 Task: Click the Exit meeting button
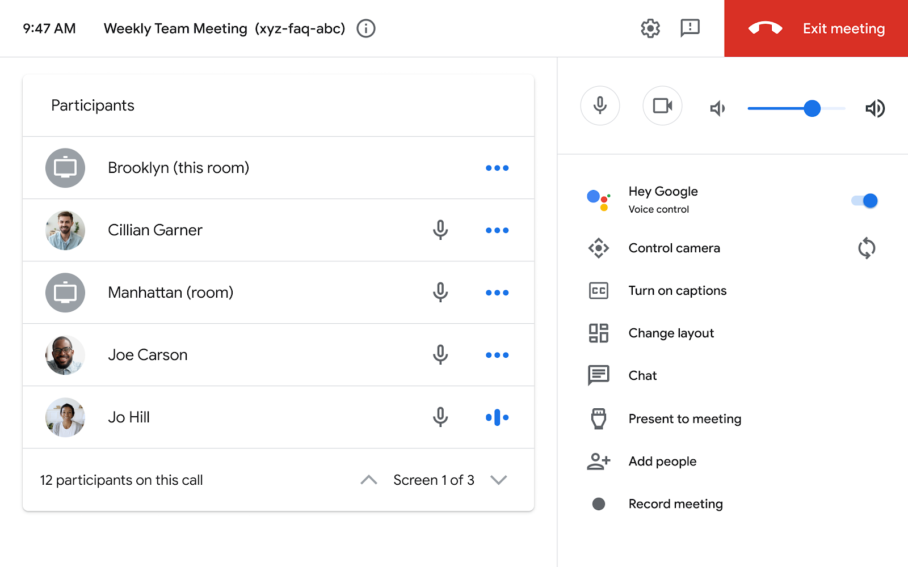pyautogui.click(x=816, y=28)
